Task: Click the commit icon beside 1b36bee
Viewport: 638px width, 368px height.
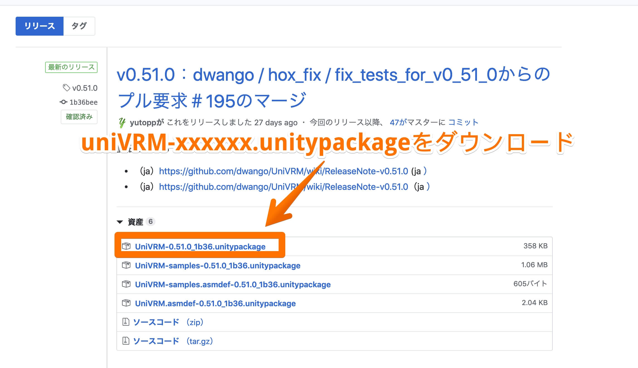Action: 64,102
